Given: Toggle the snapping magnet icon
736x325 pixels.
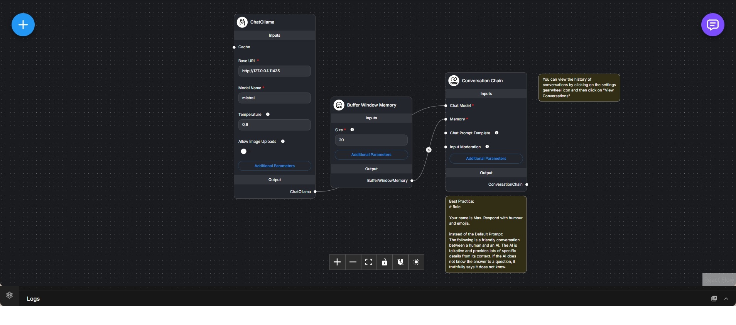Looking at the screenshot, I should pos(400,262).
